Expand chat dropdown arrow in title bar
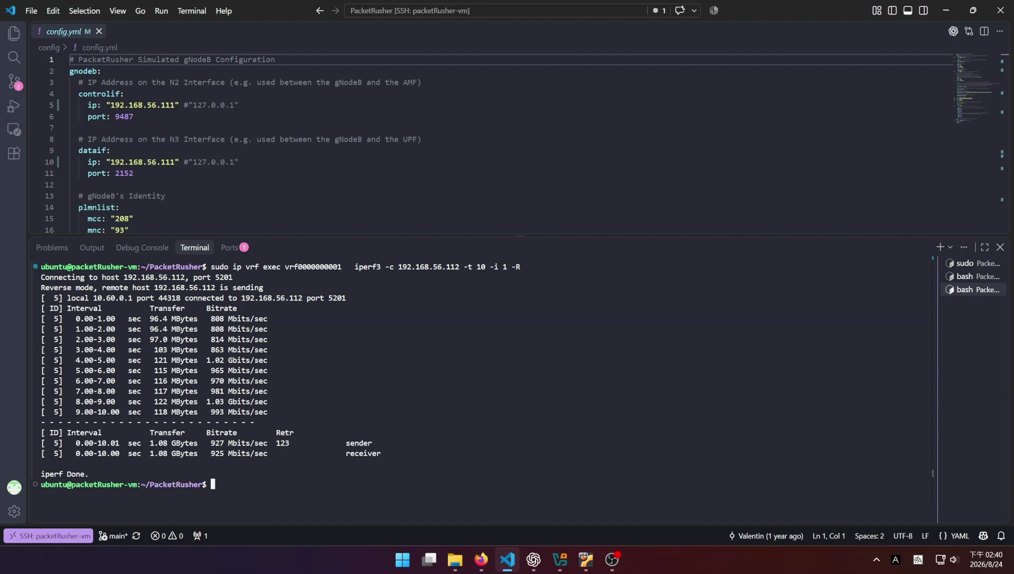 point(694,11)
